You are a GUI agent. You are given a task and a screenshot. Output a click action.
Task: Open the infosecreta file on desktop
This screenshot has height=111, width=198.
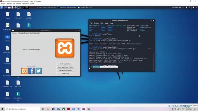point(7,50)
